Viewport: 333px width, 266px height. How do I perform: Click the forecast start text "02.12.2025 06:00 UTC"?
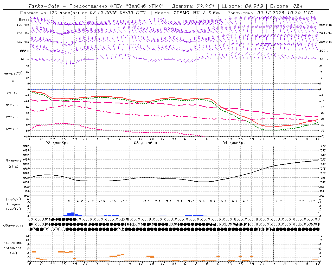(x=118, y=13)
